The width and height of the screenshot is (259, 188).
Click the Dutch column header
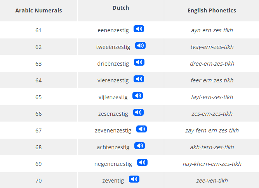click(x=121, y=8)
